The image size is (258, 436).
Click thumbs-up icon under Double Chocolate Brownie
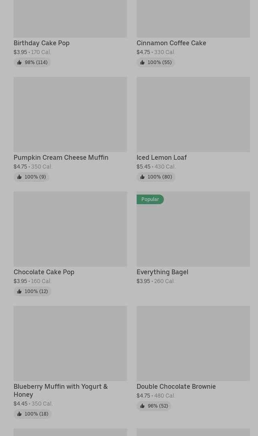pos(142,406)
